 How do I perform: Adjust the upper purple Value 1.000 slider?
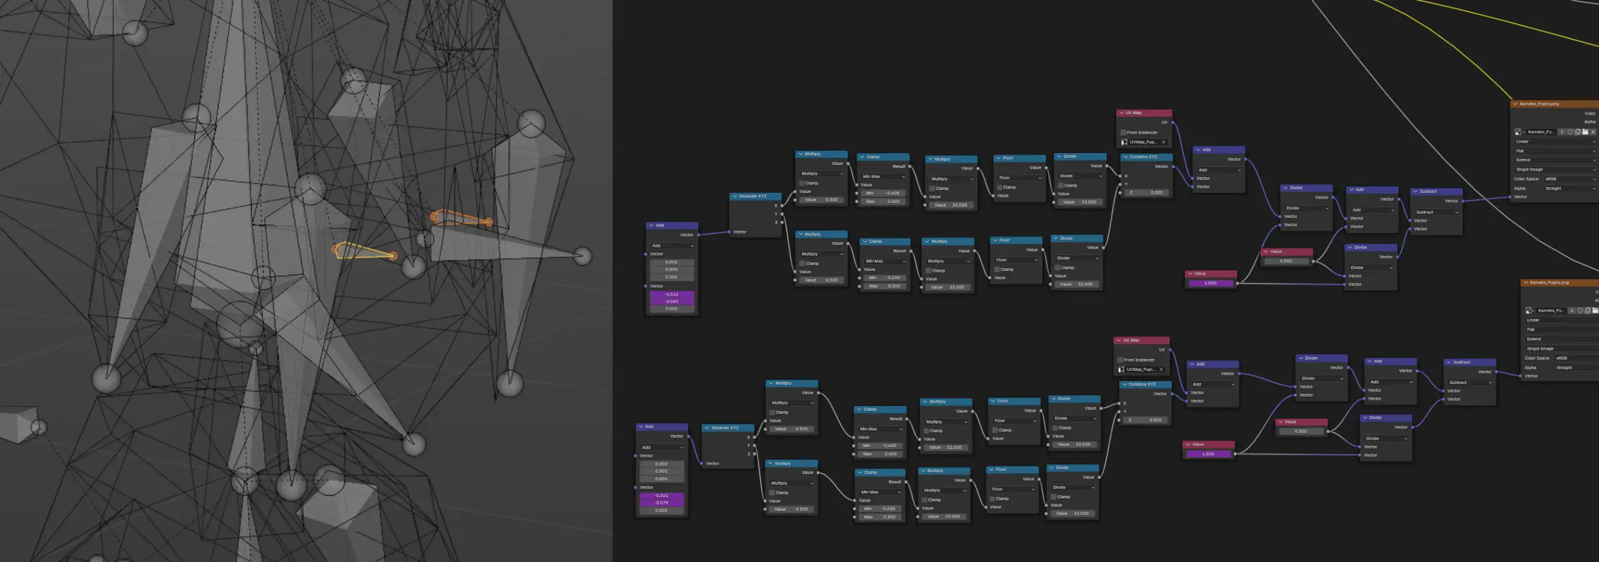[1210, 283]
